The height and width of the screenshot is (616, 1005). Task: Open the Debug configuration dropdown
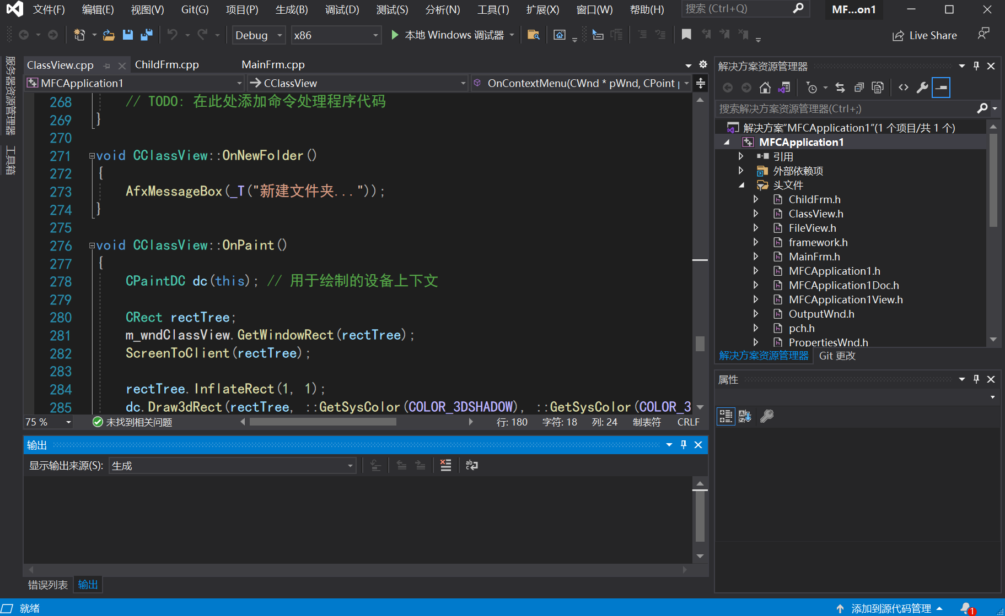click(259, 35)
